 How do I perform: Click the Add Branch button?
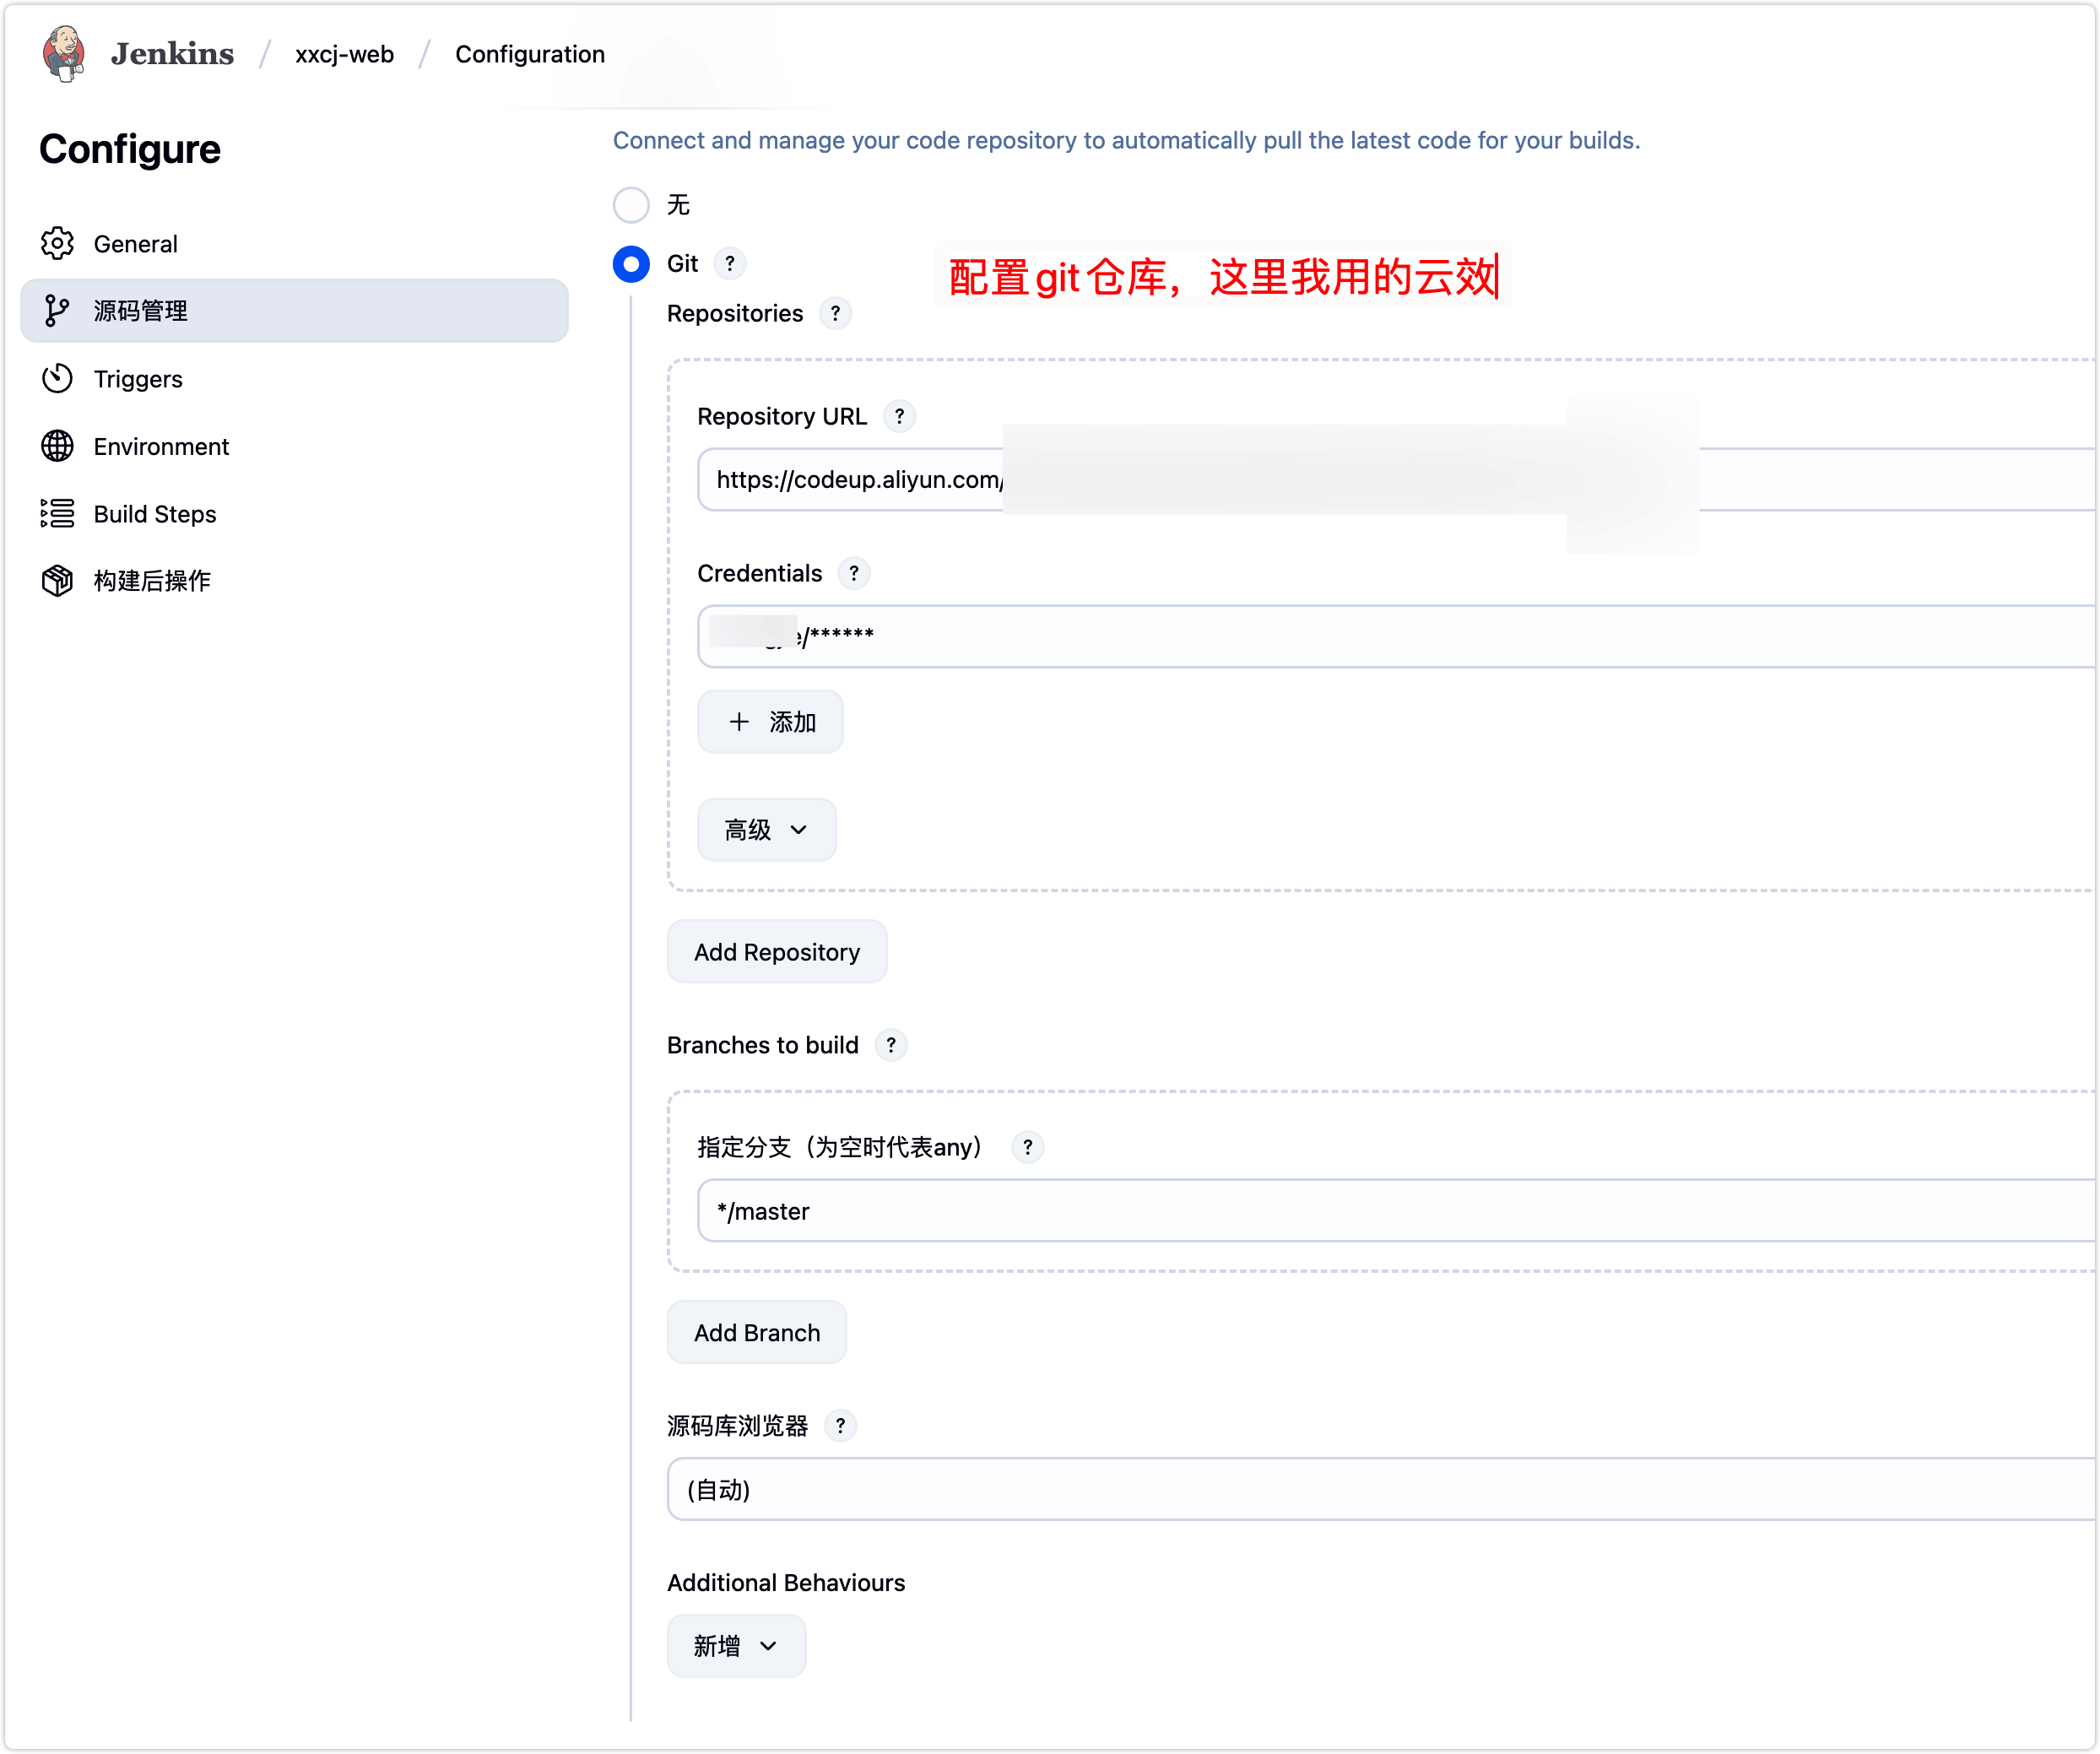coord(757,1332)
